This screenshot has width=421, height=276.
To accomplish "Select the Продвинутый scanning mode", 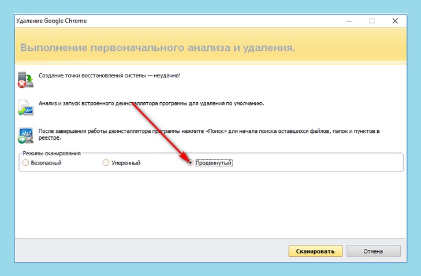I will click(x=190, y=163).
